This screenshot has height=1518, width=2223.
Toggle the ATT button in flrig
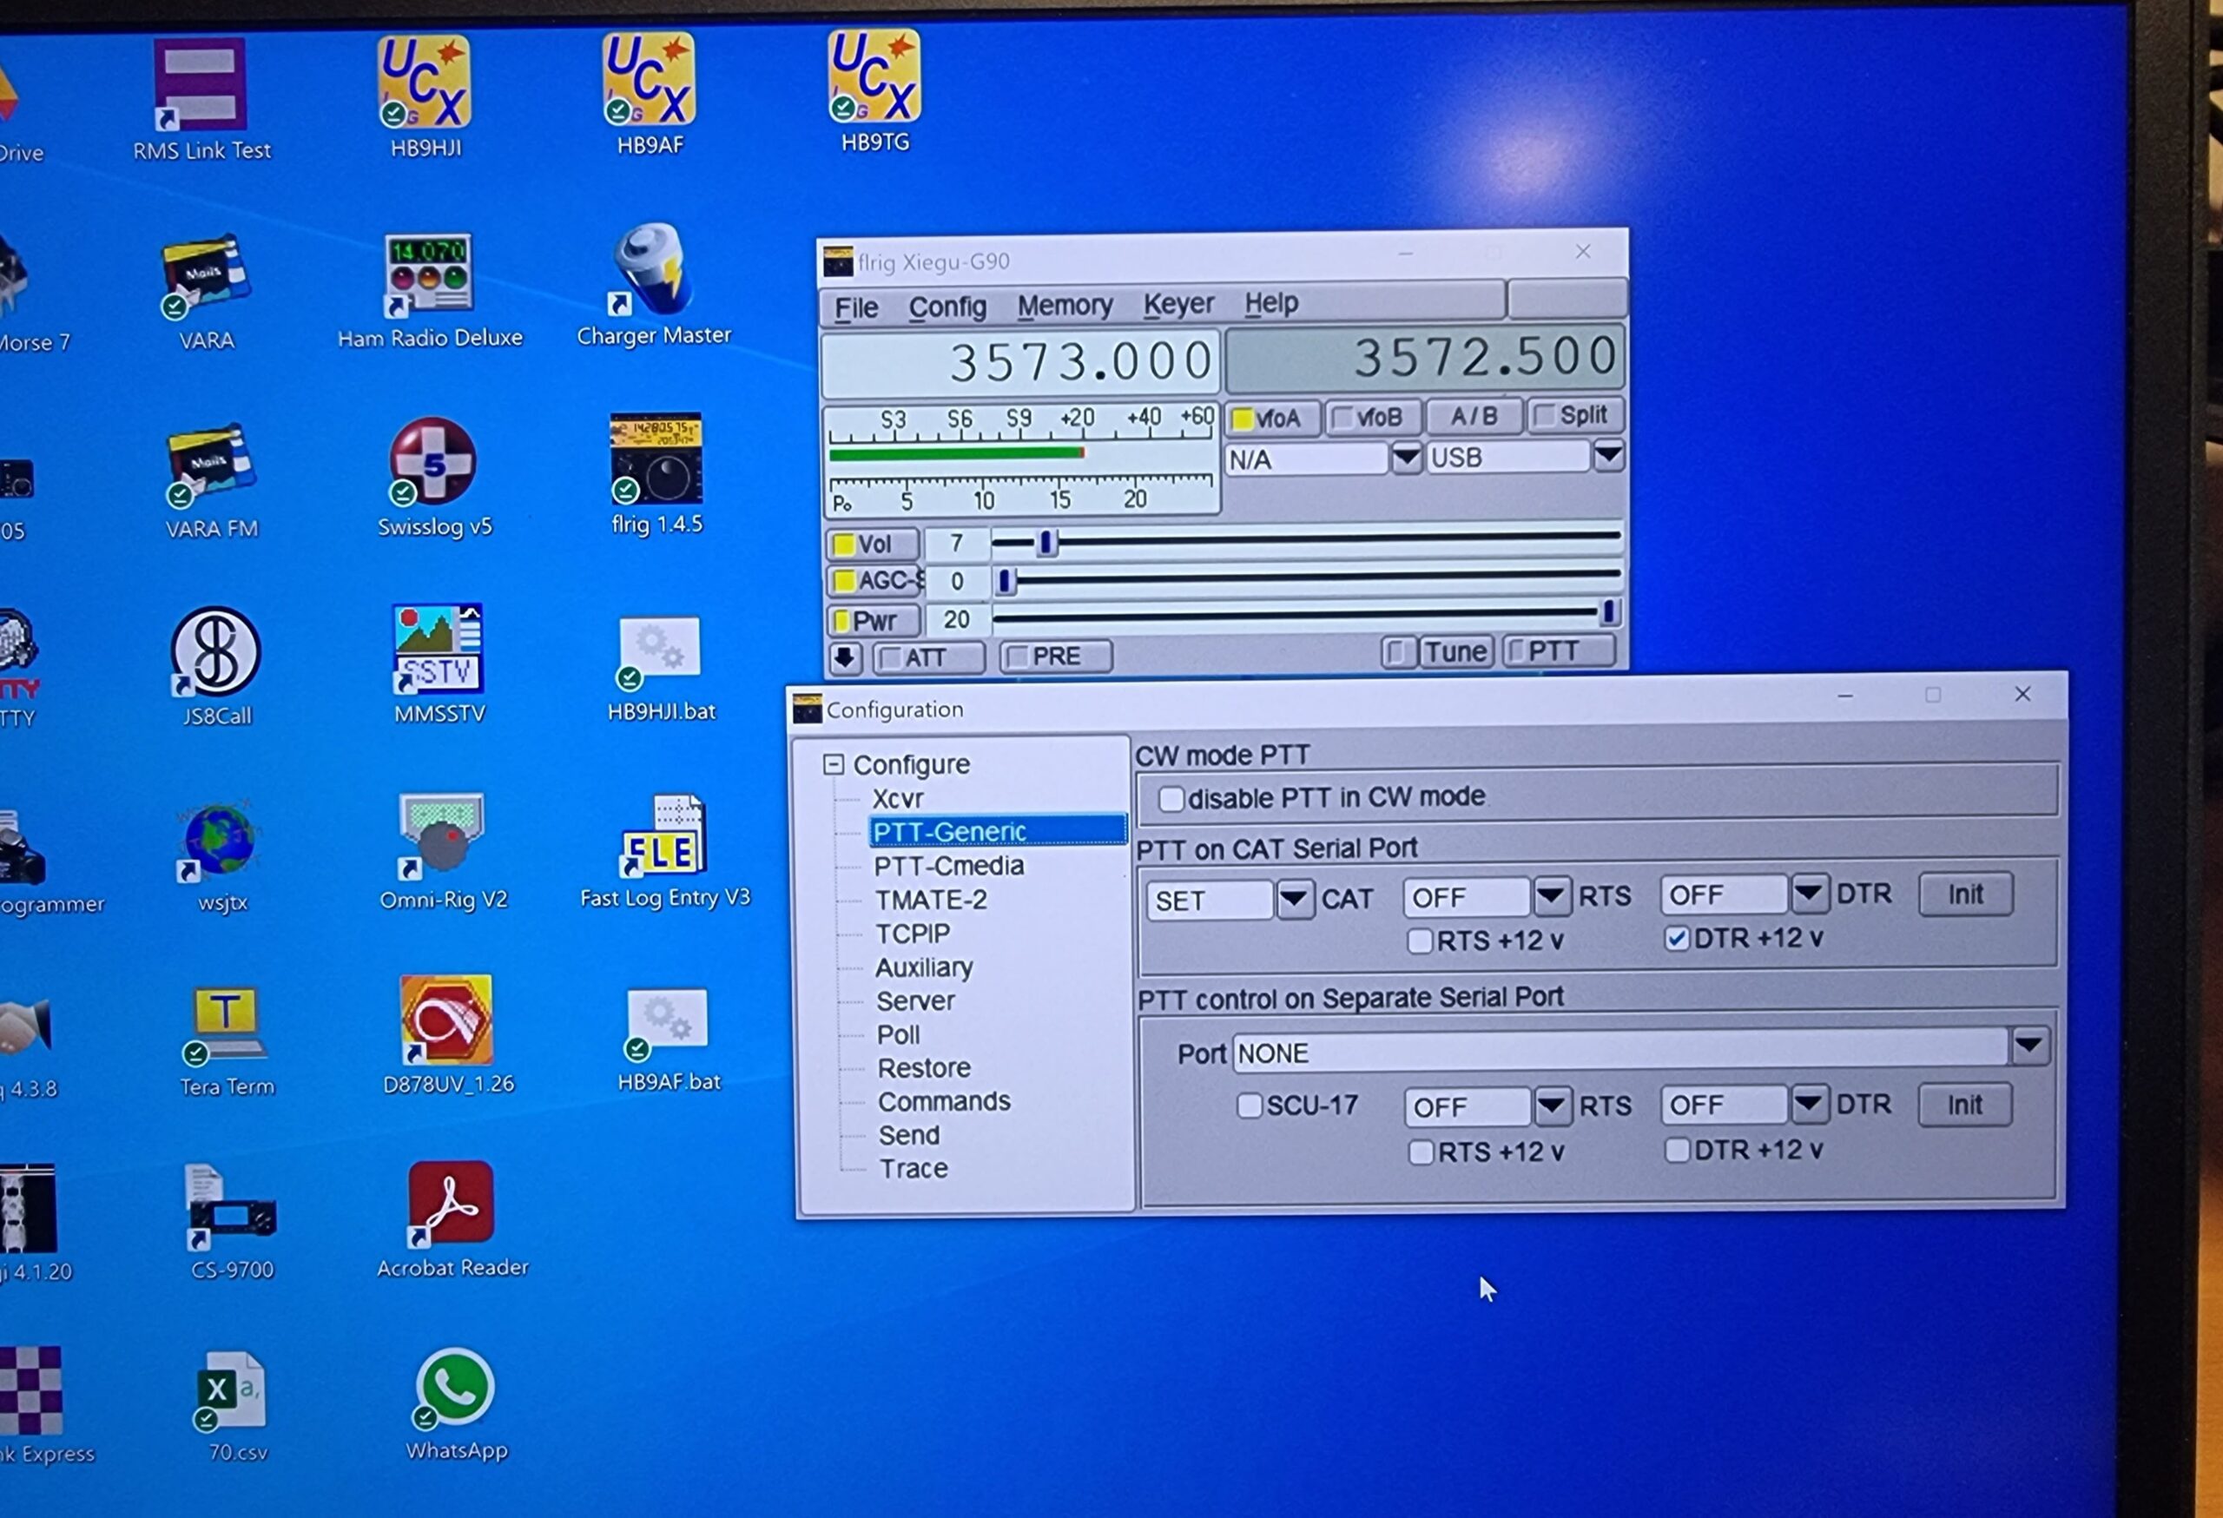pyautogui.click(x=928, y=658)
